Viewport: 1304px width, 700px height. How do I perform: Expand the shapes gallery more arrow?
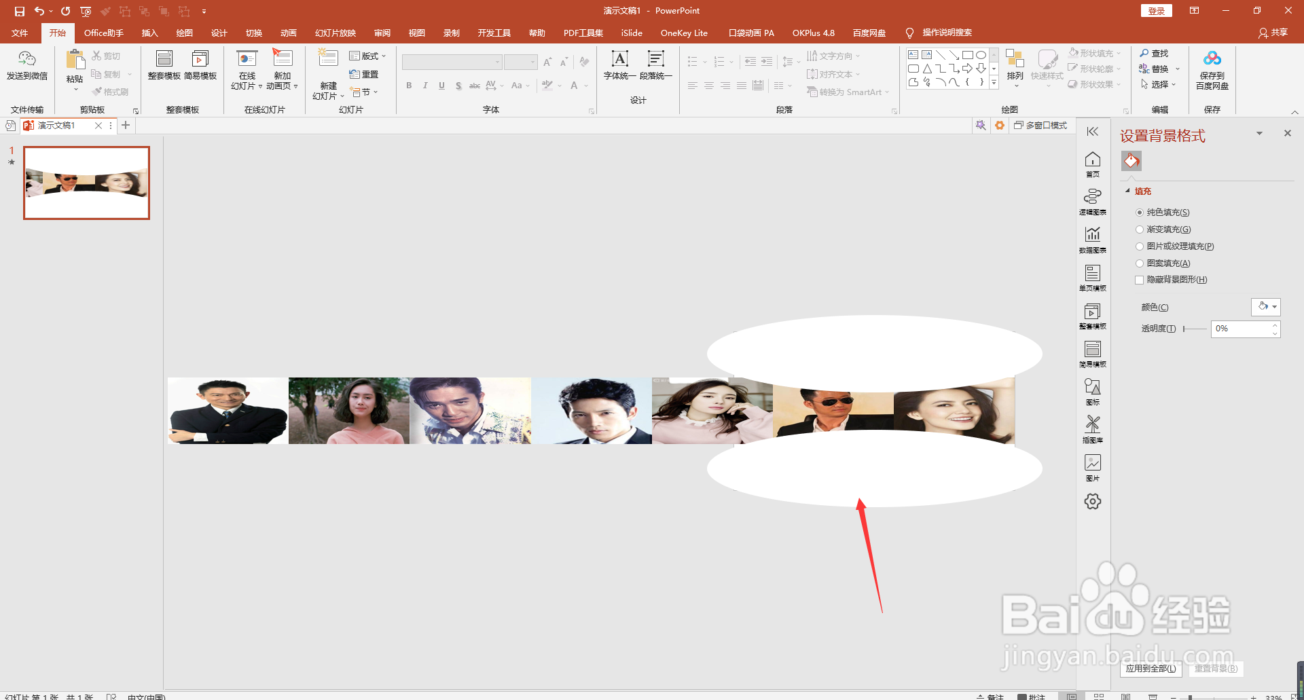(994, 83)
